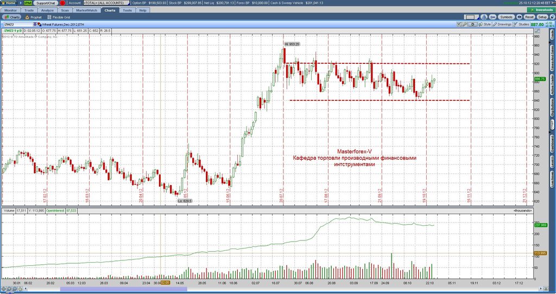Screen dimensions: 556x294
Task: Switch to the Tools tab
Action: (127, 10)
